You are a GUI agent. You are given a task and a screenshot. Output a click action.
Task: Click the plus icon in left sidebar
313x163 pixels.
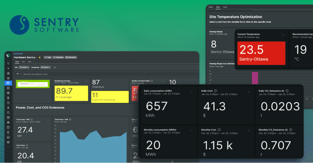click(x=8, y=68)
